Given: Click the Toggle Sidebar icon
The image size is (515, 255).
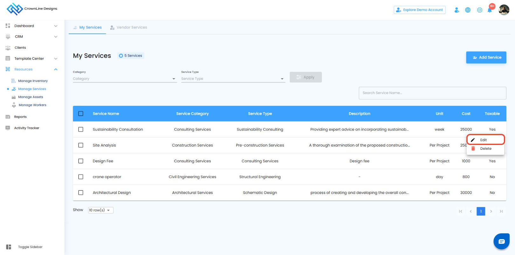Looking at the screenshot, I should tap(9, 247).
